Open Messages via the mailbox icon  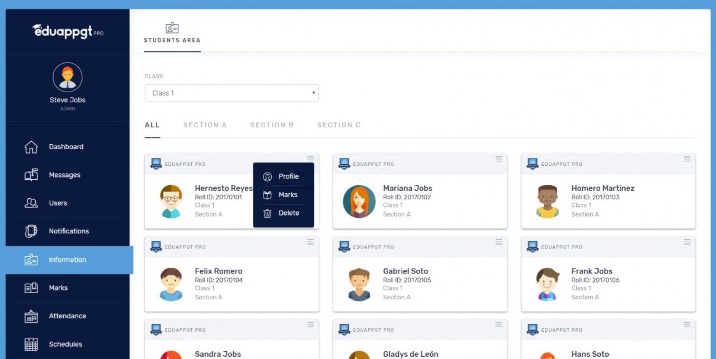coord(31,175)
